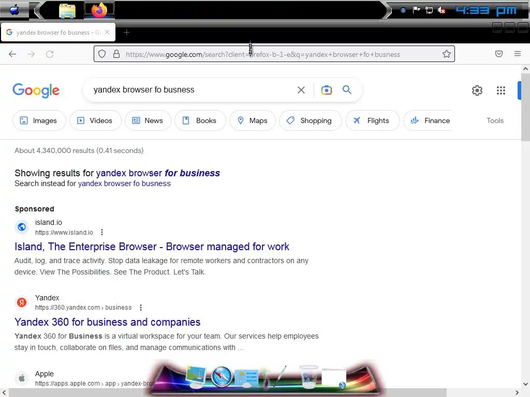Click the Apple result favicon
530x397 pixels.
(22, 378)
